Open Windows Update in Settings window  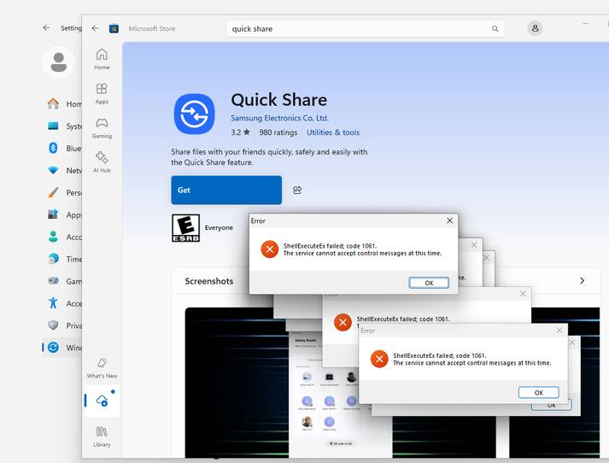click(64, 347)
